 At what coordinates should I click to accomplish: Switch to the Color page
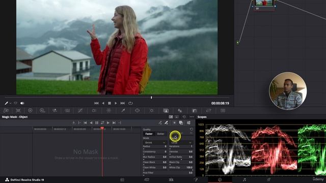tap(220, 179)
